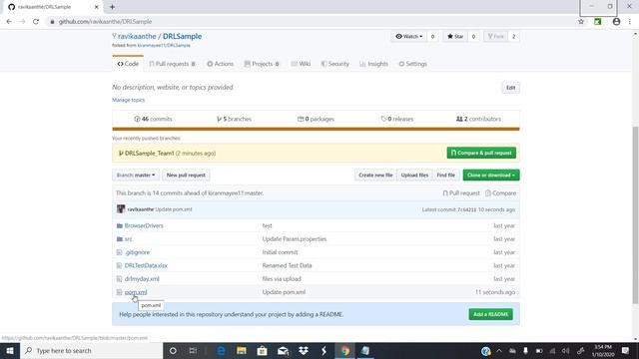
Task: Open 0 releases link
Action: coord(397,119)
